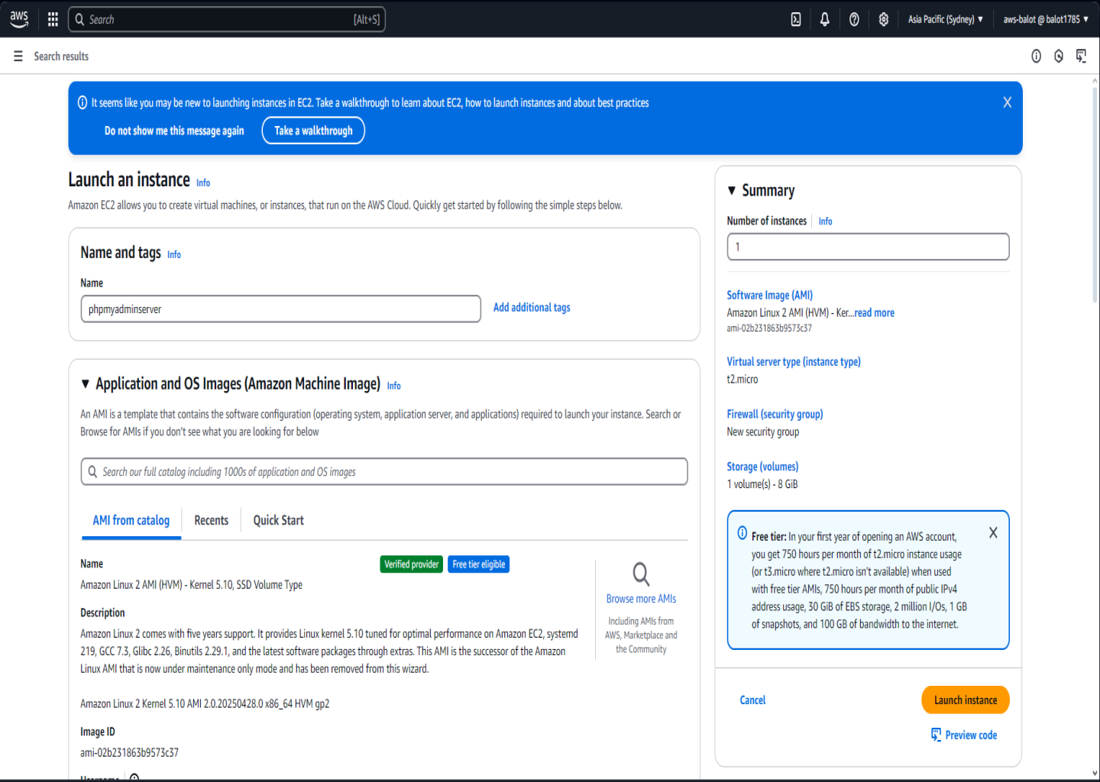Click the Amazon Linux 2 Kernel 5.10 AMI version line
Viewport: 1100px width, 782px height.
click(x=205, y=704)
